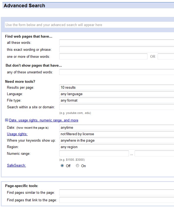This screenshot has width=174, height=208.
Task: Open the 'anywhere in the page' dropdown
Action: (117, 141)
